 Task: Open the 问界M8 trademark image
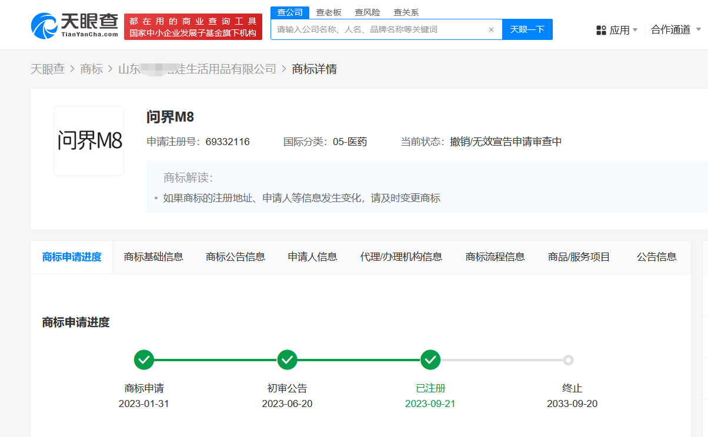(x=89, y=141)
